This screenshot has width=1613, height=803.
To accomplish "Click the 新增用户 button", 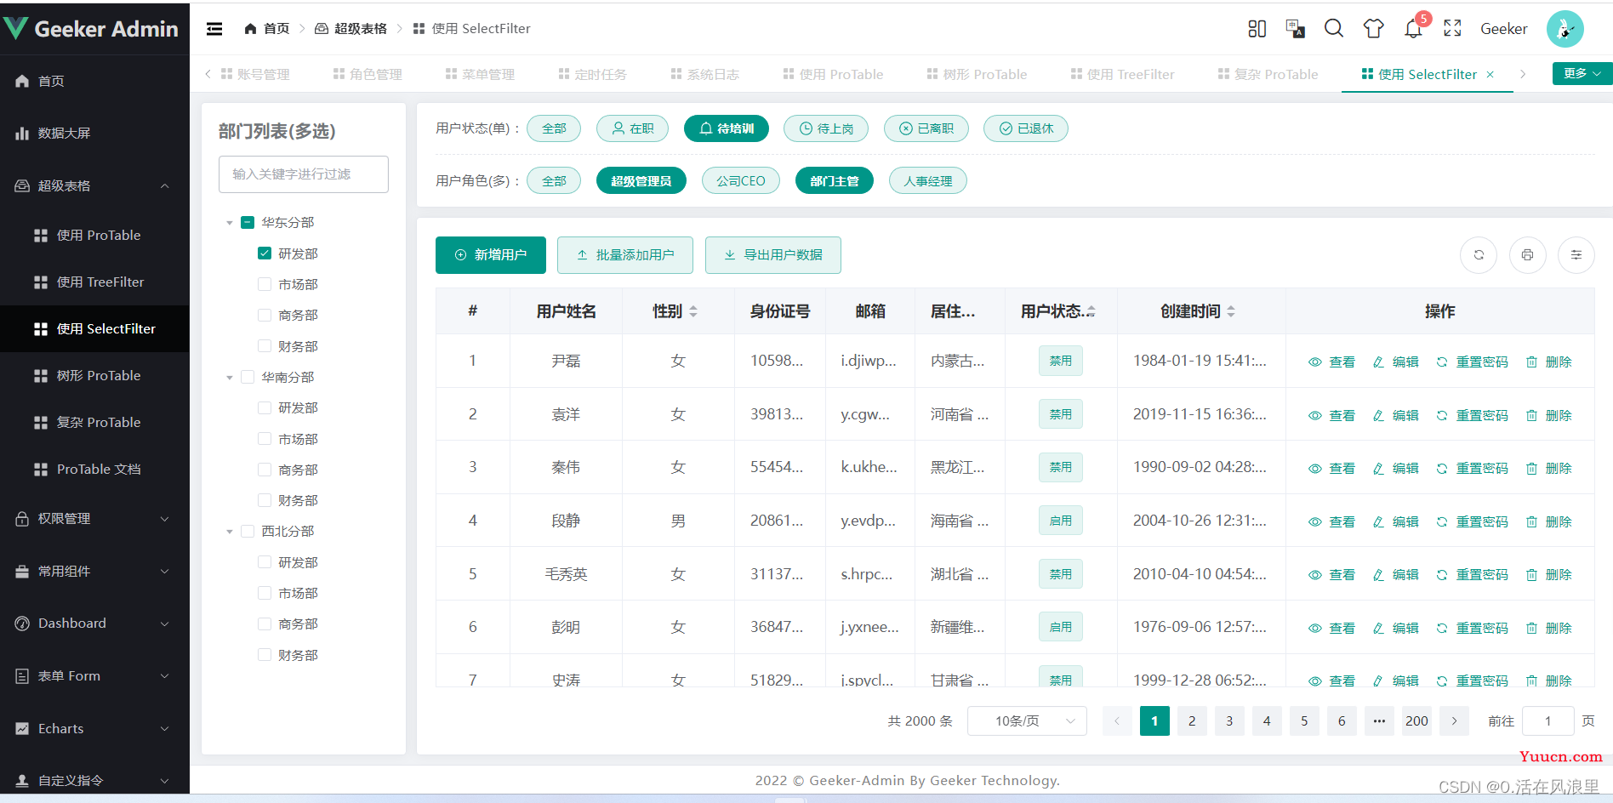I will point(491,255).
